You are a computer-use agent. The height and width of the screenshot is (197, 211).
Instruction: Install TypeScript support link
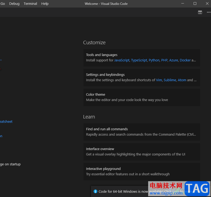click(139, 60)
